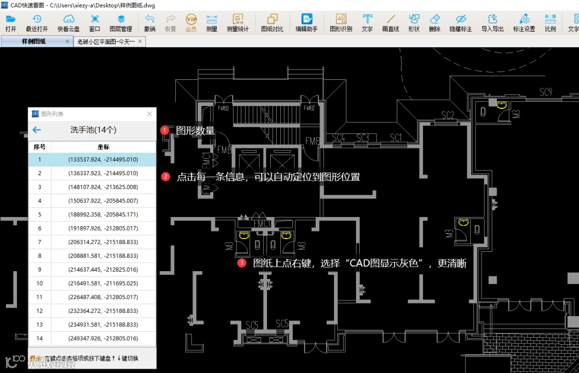Close the 样例图纸 tab
Screen dimensions: 579x373
[x=67, y=41]
